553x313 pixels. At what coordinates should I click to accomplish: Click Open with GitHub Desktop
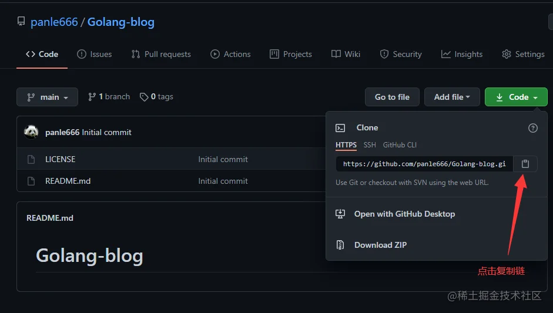click(x=404, y=214)
